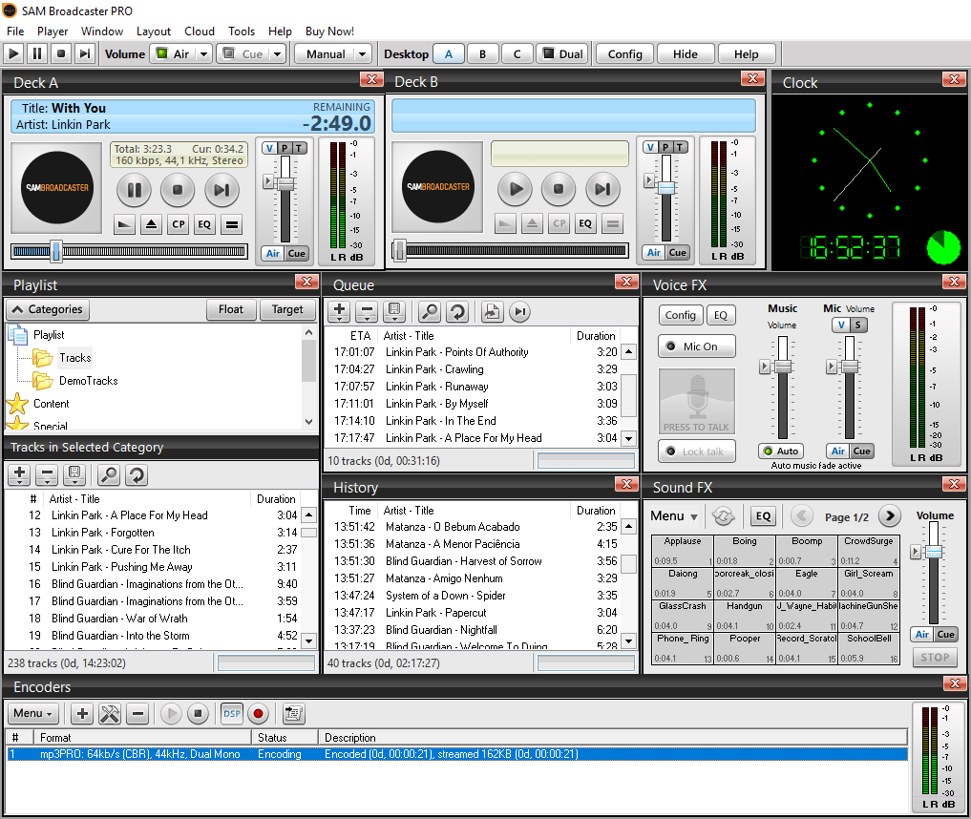Pause playback on Deck A
The image size is (971, 819).
(x=134, y=189)
